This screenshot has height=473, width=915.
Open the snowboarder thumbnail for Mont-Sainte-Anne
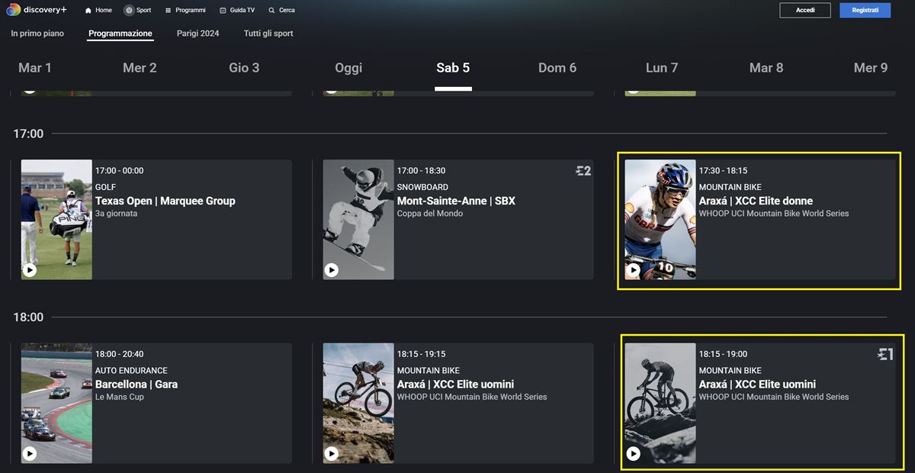coord(358,219)
